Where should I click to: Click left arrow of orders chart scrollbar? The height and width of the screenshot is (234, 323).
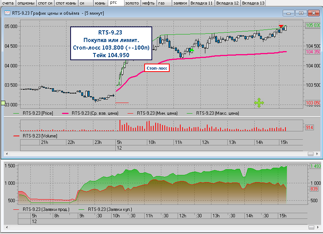pos(7,227)
